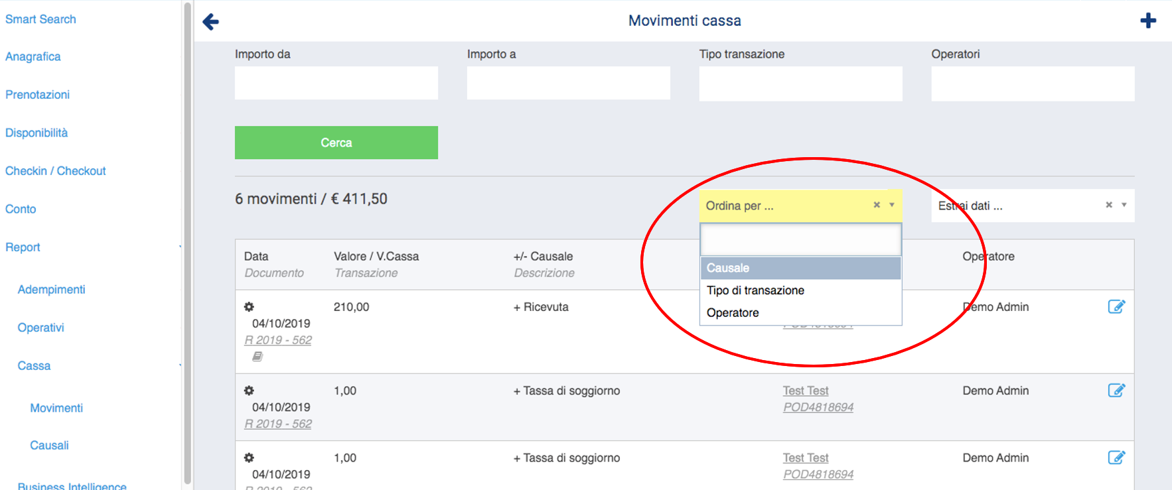Edit the Ricevuta 210,00 movement
1172x490 pixels.
click(x=1116, y=306)
